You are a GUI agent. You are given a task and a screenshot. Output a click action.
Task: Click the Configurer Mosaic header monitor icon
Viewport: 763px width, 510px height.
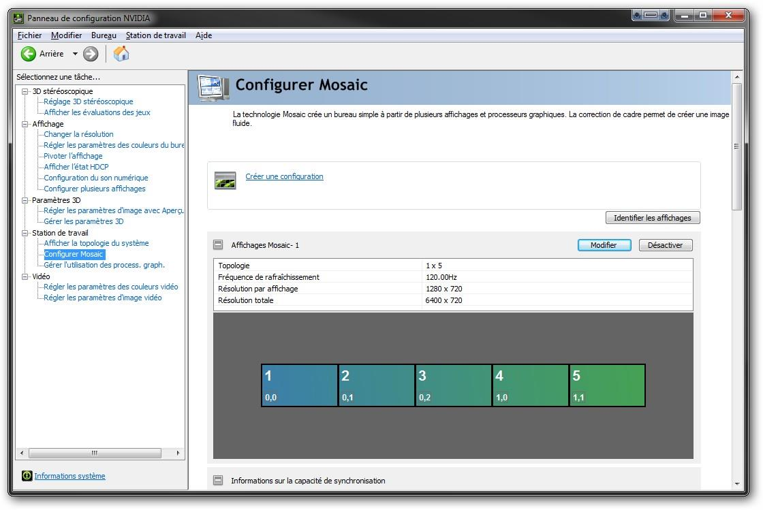tap(213, 86)
